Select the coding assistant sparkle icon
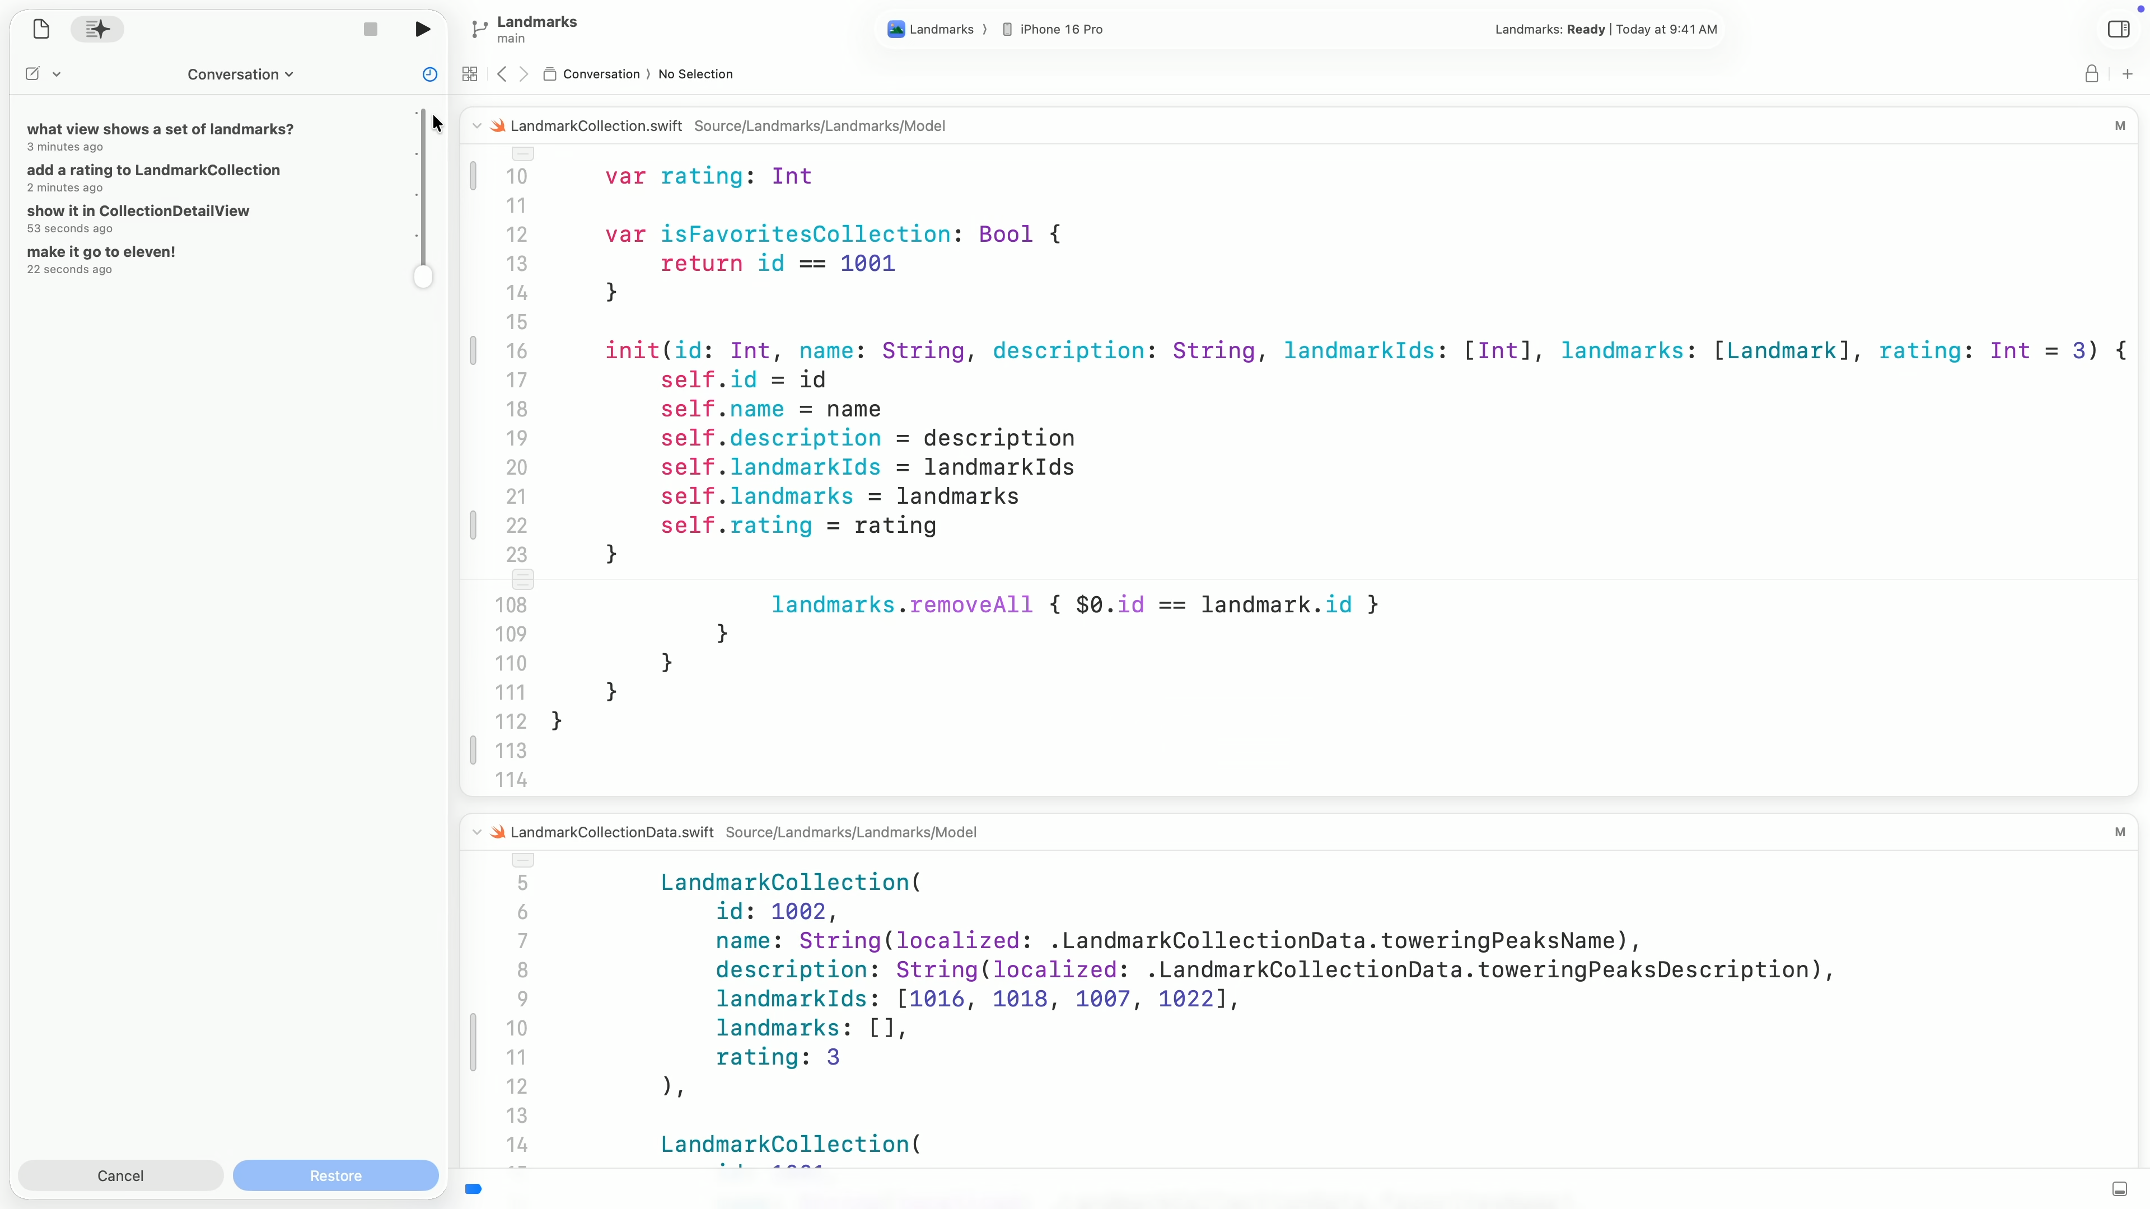 (97, 29)
